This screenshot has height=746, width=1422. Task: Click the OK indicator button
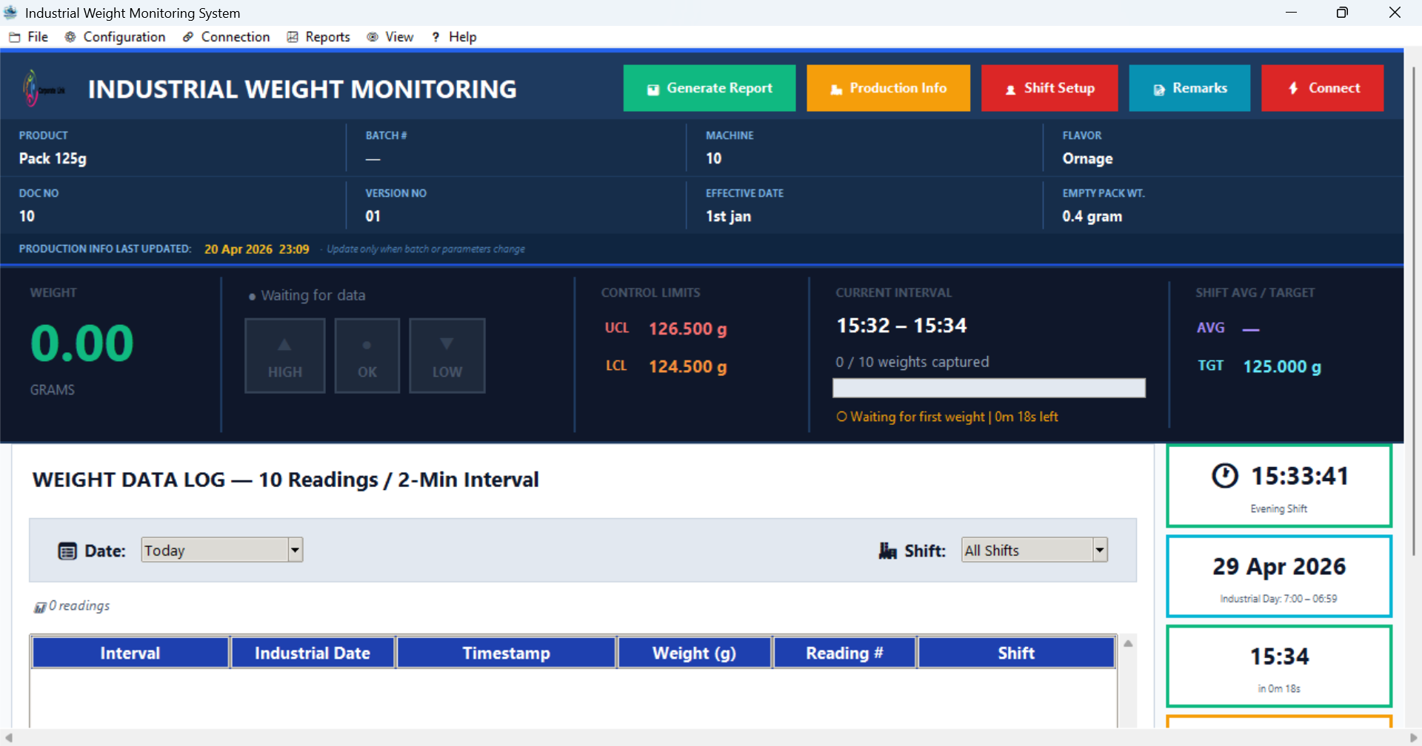tap(367, 356)
